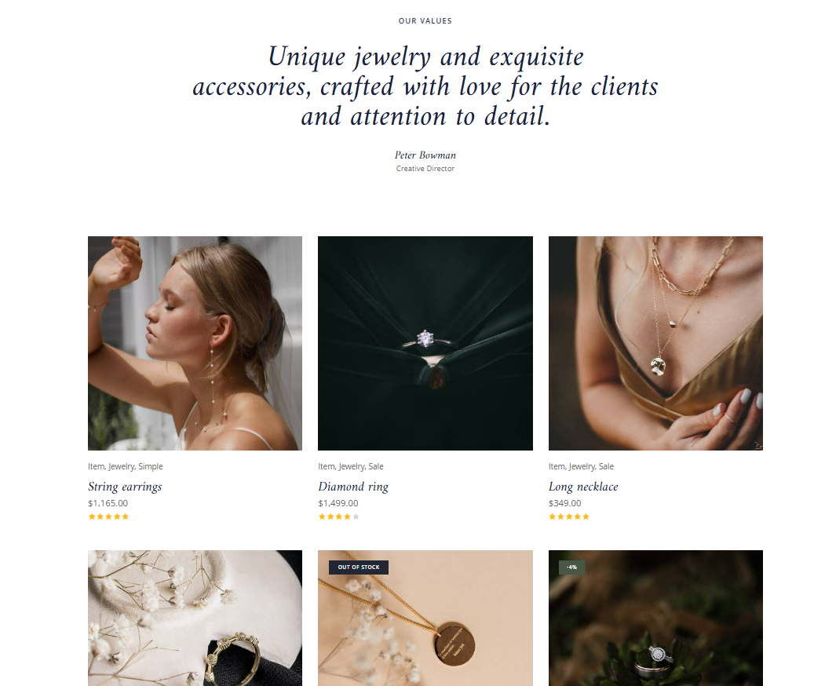The width and height of the screenshot is (814, 686).
Task: Click the String earrings title link
Action: tap(125, 487)
